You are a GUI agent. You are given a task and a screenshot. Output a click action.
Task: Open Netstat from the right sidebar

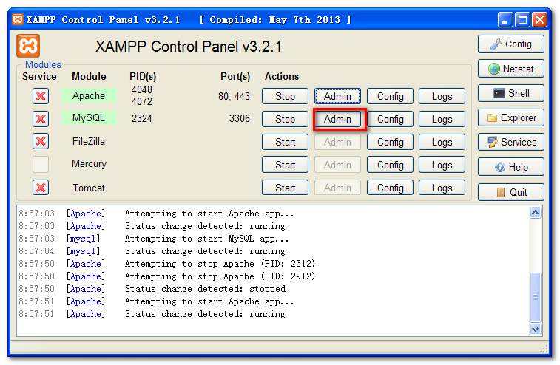(x=510, y=69)
